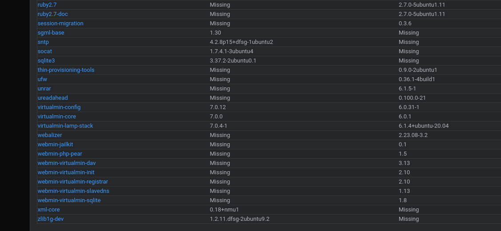Open the ruby2.7 package link

click(x=47, y=5)
